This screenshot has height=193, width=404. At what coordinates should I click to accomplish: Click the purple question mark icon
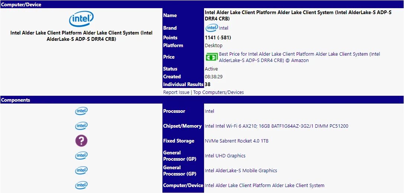tap(81, 141)
